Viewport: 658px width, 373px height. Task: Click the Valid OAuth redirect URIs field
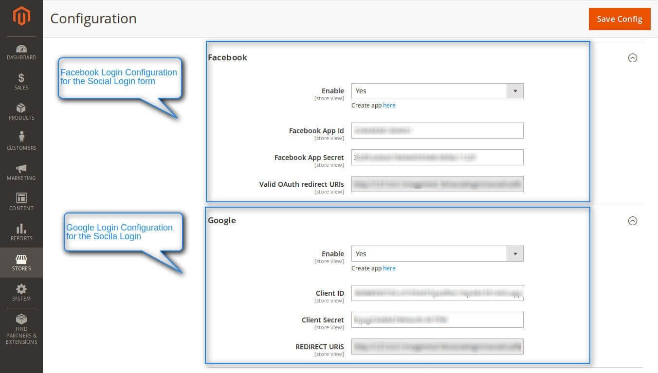pos(438,184)
